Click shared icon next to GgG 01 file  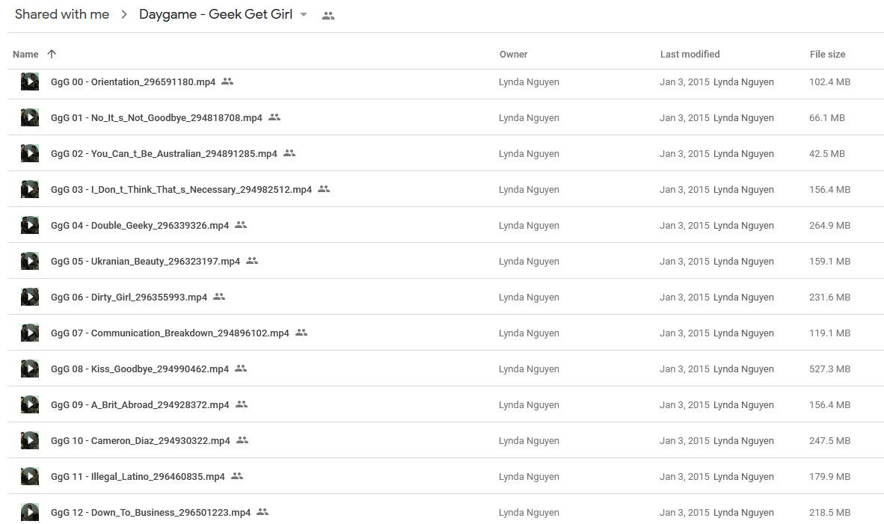[x=274, y=117]
